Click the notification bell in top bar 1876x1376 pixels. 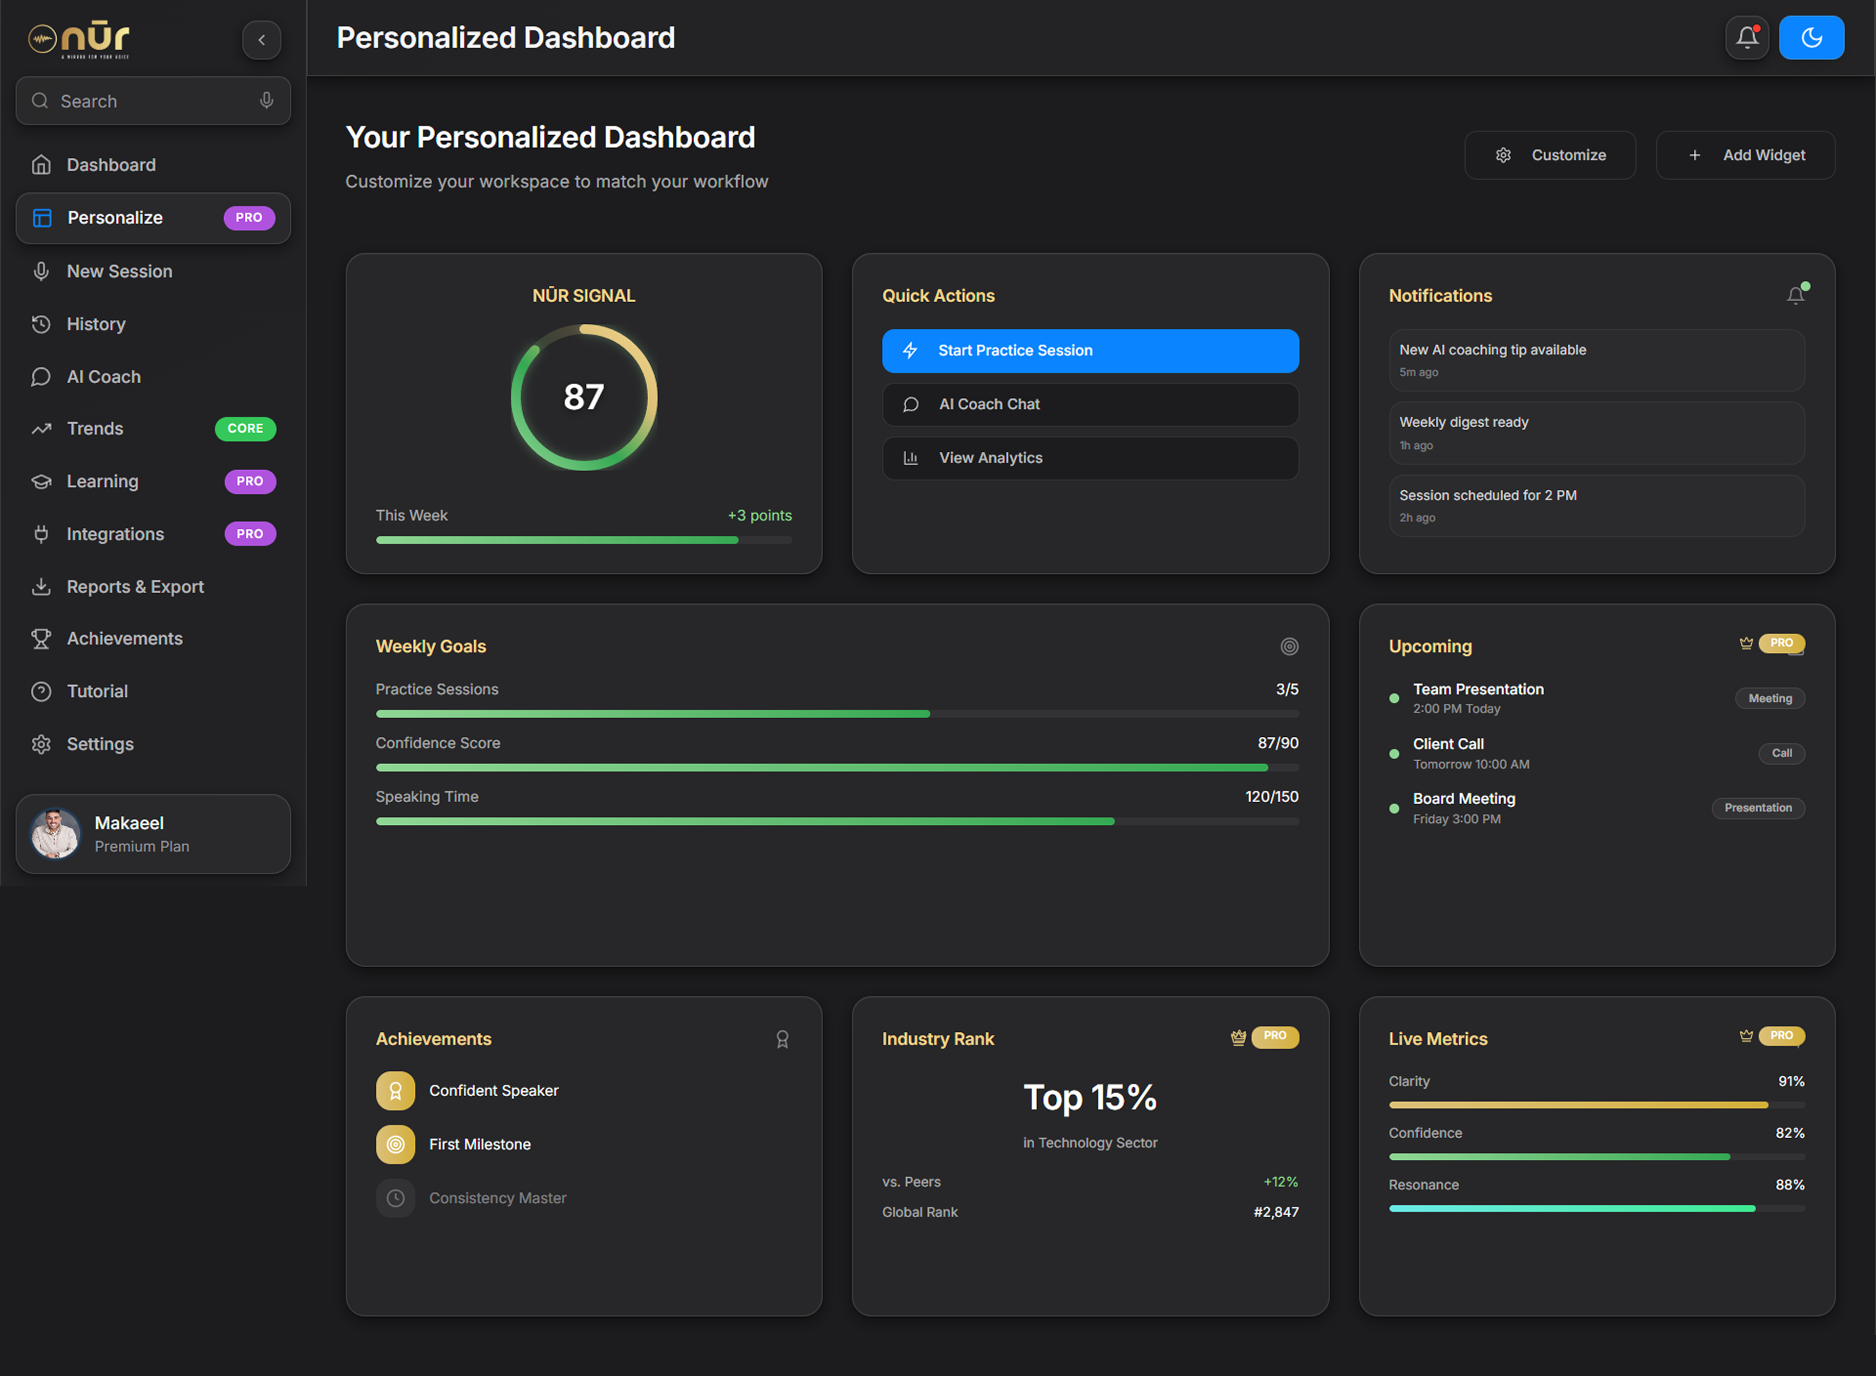(1747, 38)
